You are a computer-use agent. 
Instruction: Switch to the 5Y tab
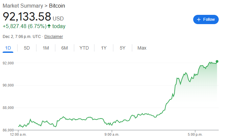coord(123,48)
